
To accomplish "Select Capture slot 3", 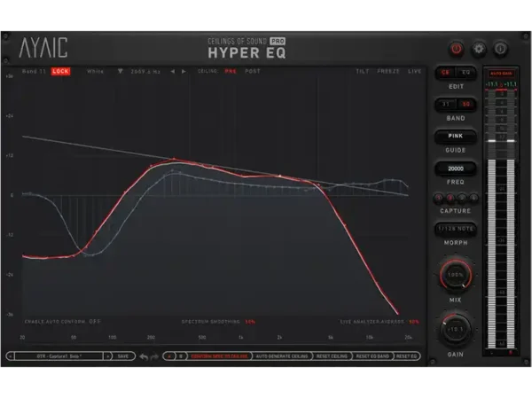I will point(462,198).
